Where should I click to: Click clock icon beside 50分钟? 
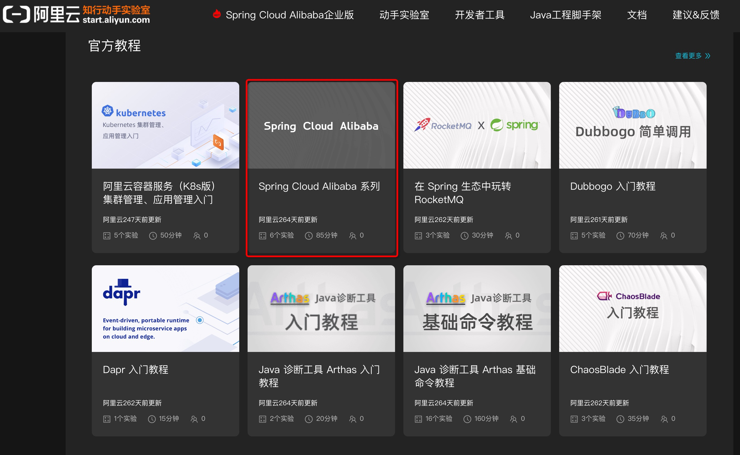pos(153,236)
